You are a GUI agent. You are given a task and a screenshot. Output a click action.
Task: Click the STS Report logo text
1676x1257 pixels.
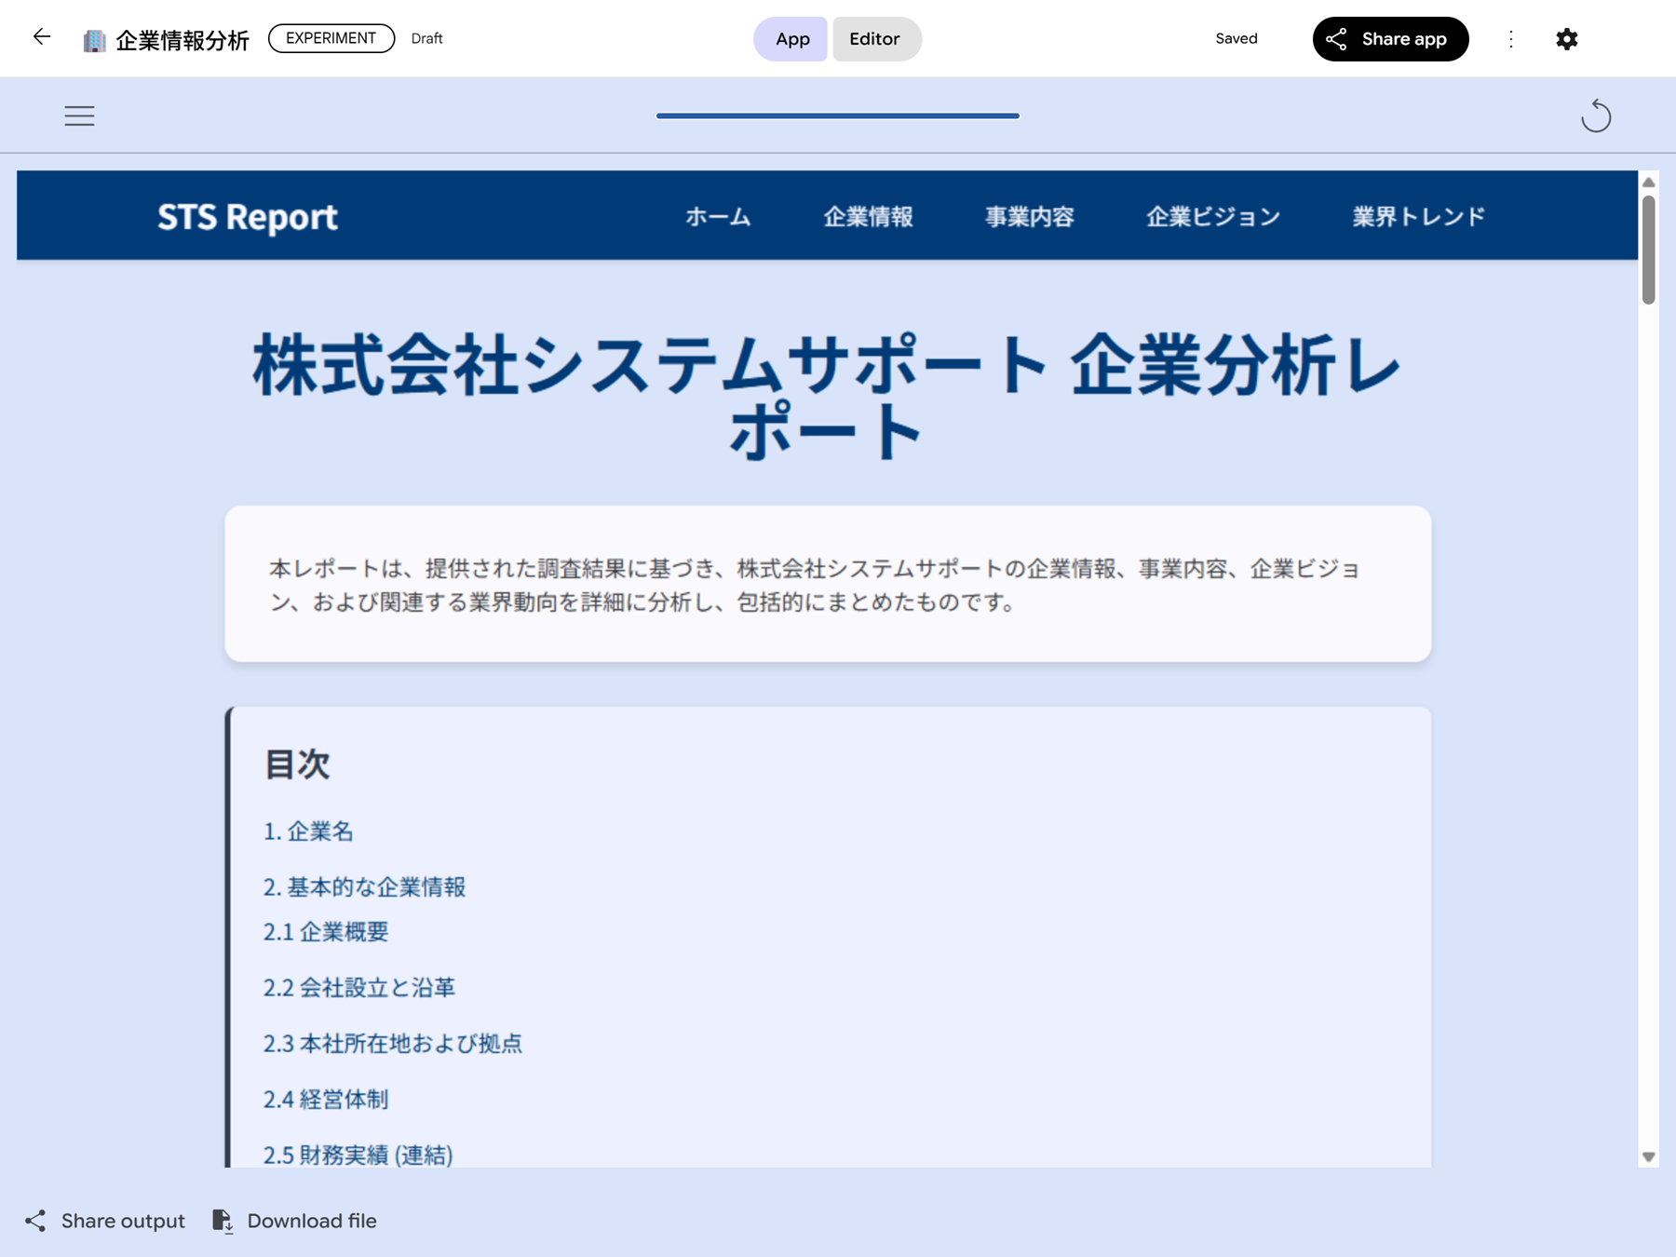(x=247, y=216)
